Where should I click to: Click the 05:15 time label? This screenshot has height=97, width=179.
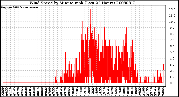pyautogui.click(x=38, y=92)
